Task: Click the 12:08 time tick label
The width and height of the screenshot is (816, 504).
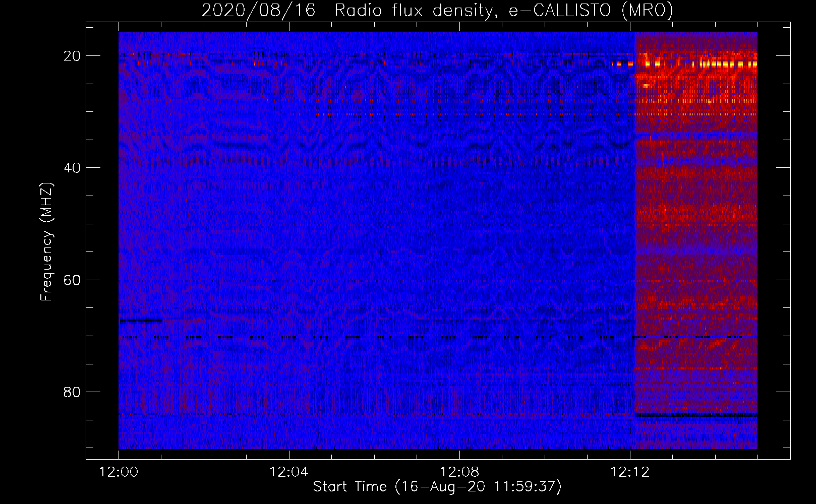Action: (x=459, y=472)
